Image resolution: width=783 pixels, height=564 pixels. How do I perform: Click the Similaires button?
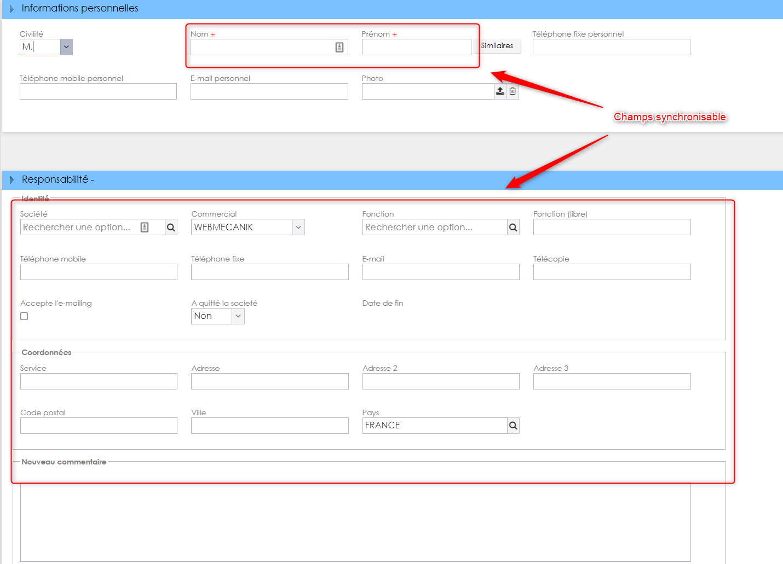point(497,46)
